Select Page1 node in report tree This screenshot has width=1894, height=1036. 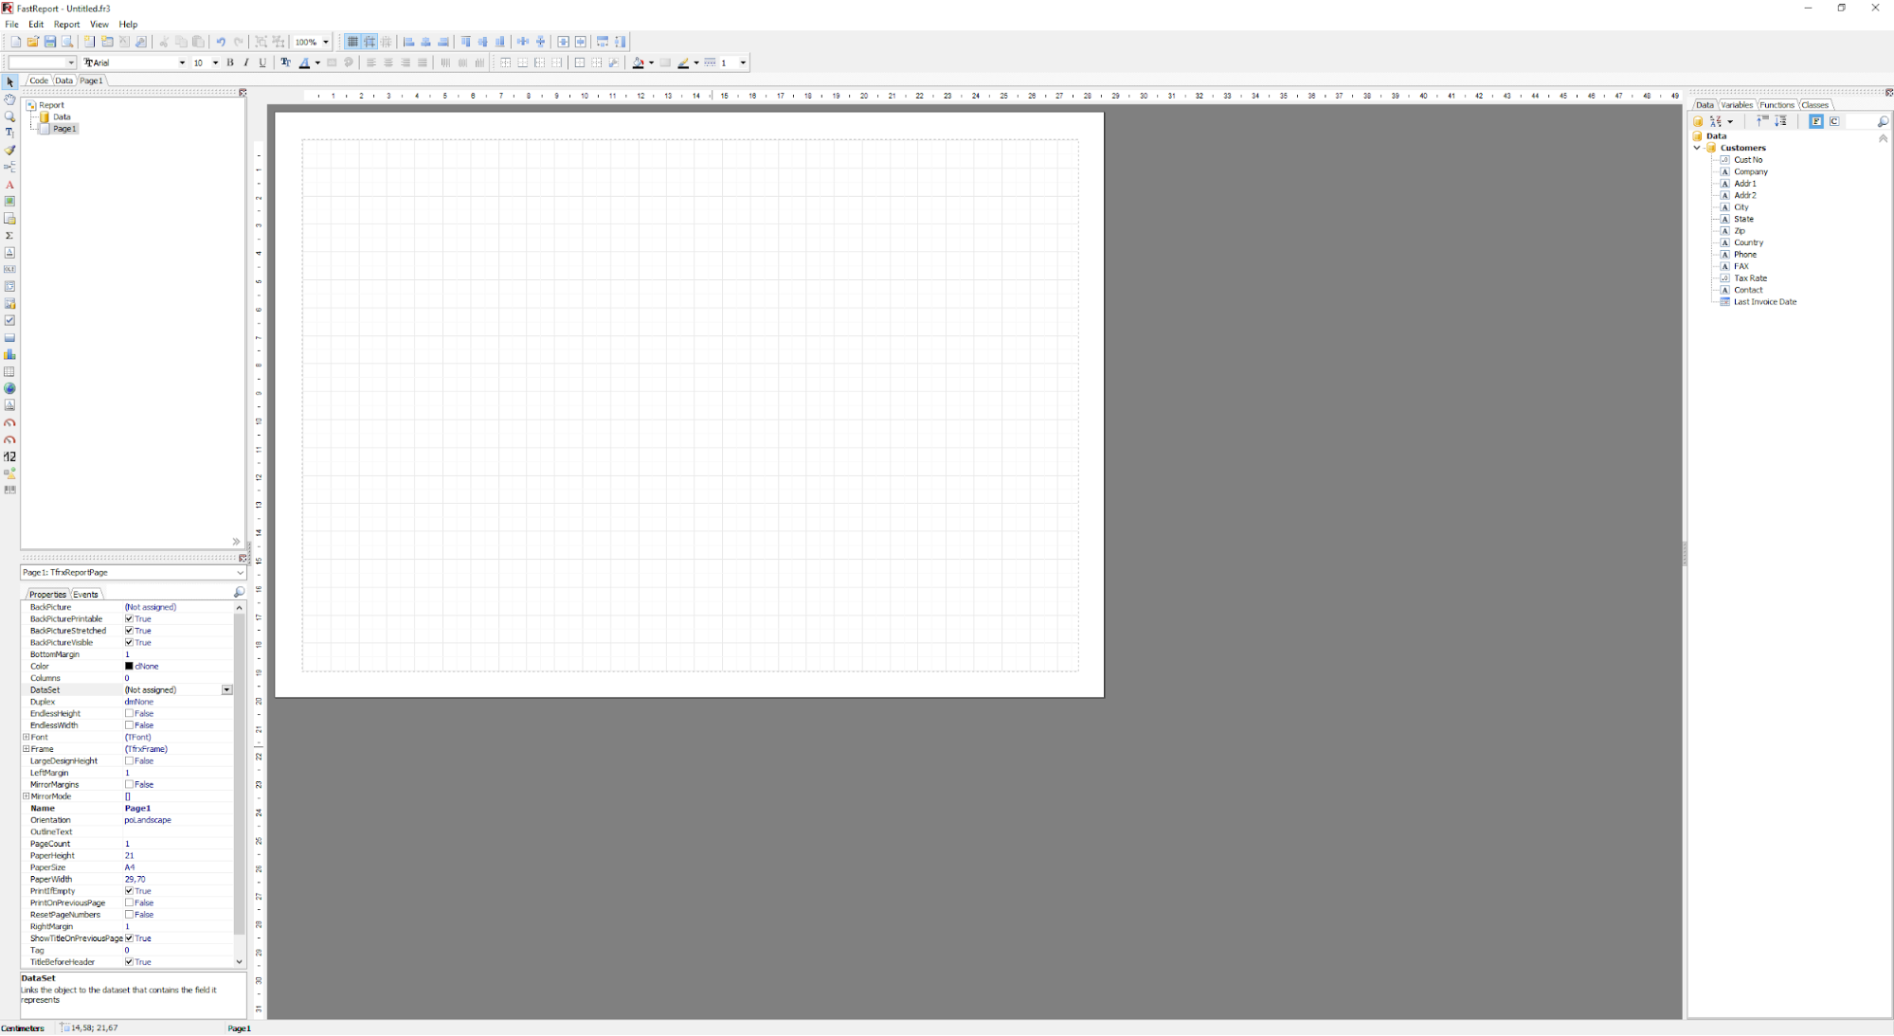coord(64,129)
